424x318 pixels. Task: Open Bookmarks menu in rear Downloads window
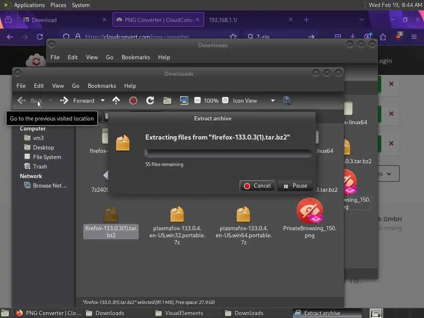(136, 57)
